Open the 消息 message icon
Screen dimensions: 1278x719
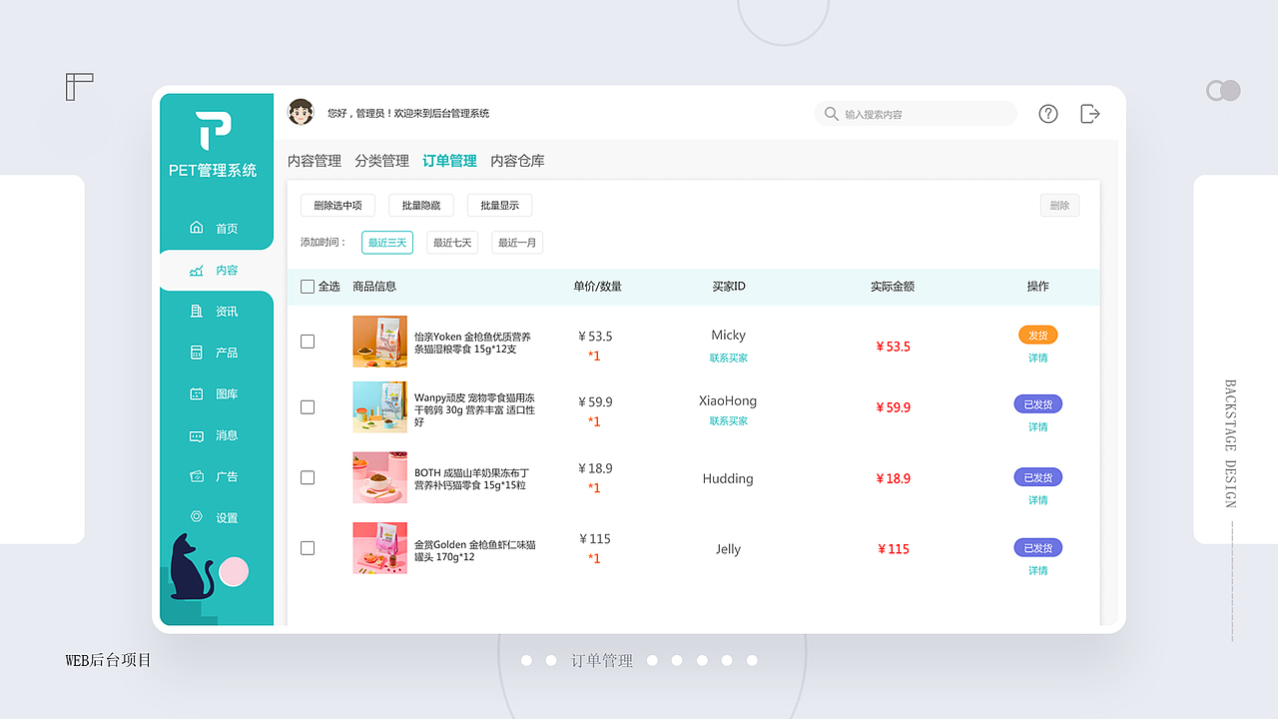pos(197,435)
